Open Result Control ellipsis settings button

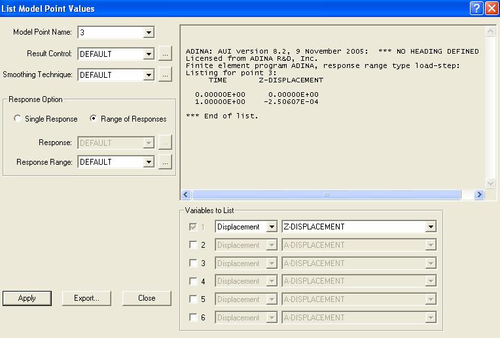pos(165,54)
